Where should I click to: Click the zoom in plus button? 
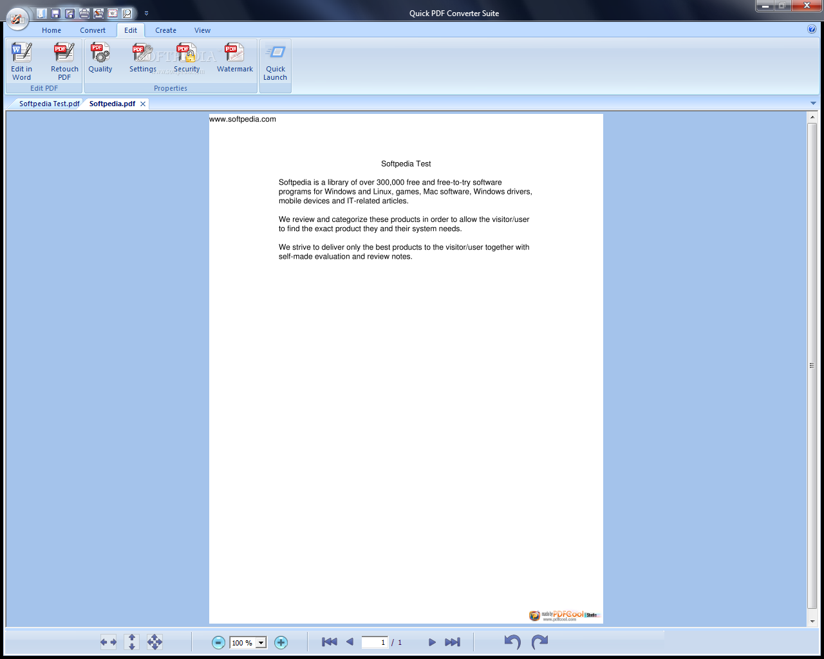(x=281, y=642)
